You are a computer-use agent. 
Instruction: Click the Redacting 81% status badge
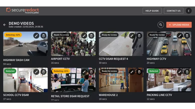[x=61, y=71]
